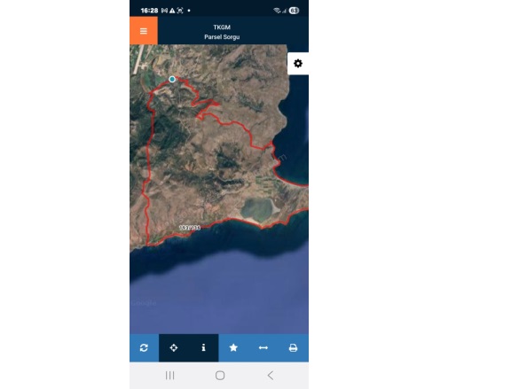This screenshot has width=519, height=389.
Task: Tap the Wi-Fi icon in status bar
Action: coord(277,11)
